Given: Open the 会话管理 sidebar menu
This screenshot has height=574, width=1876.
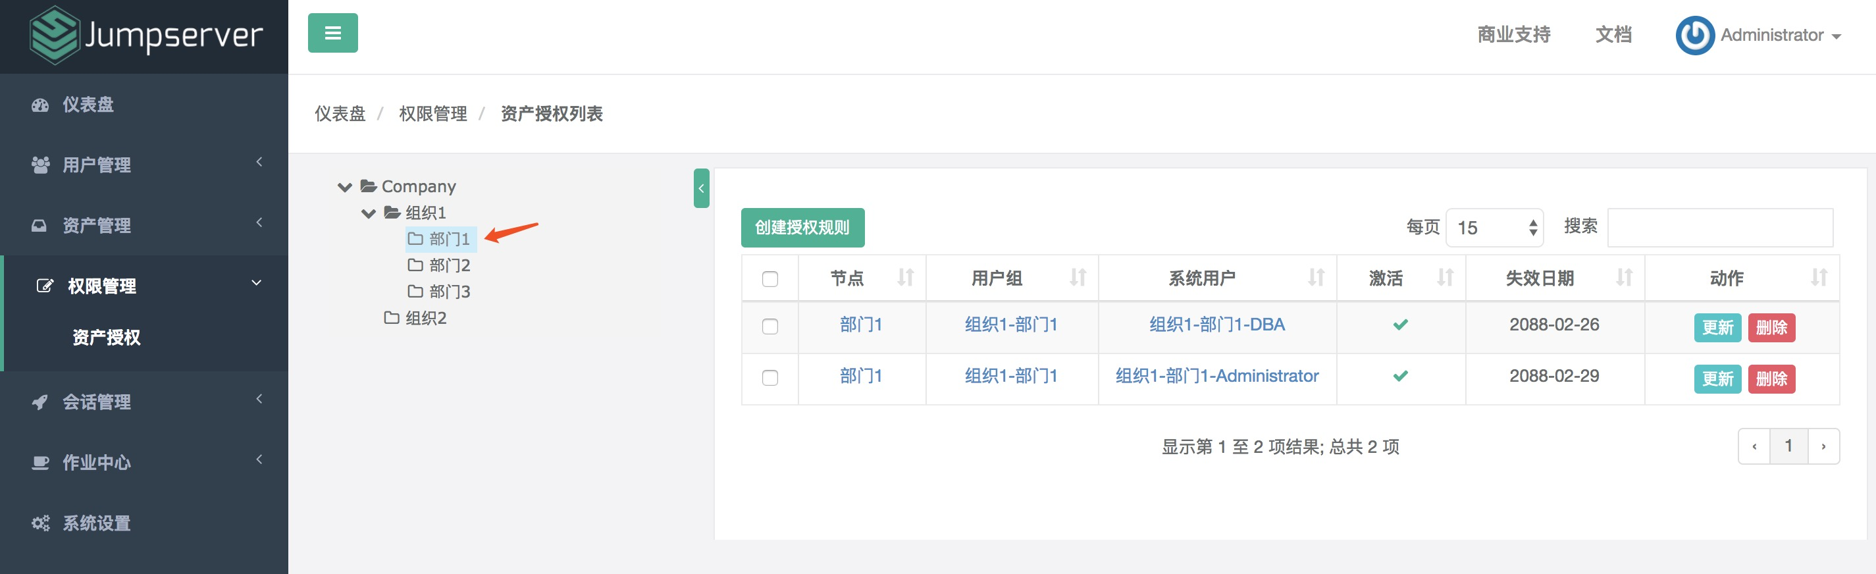Looking at the screenshot, I should pyautogui.click(x=144, y=402).
